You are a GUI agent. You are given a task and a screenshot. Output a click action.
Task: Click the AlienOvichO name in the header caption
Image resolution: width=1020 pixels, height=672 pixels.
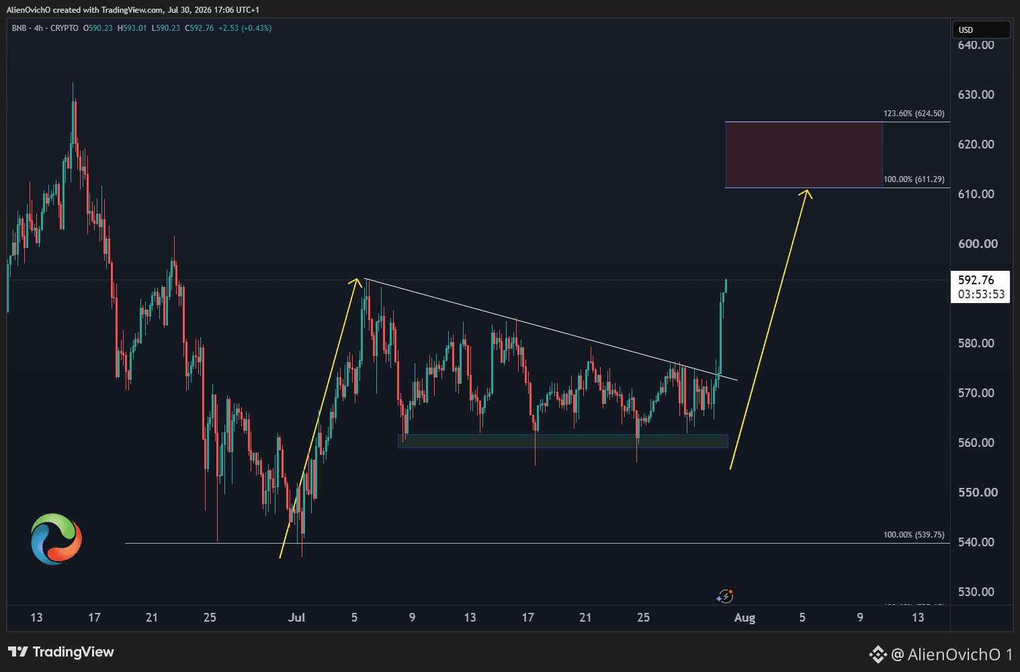28,10
